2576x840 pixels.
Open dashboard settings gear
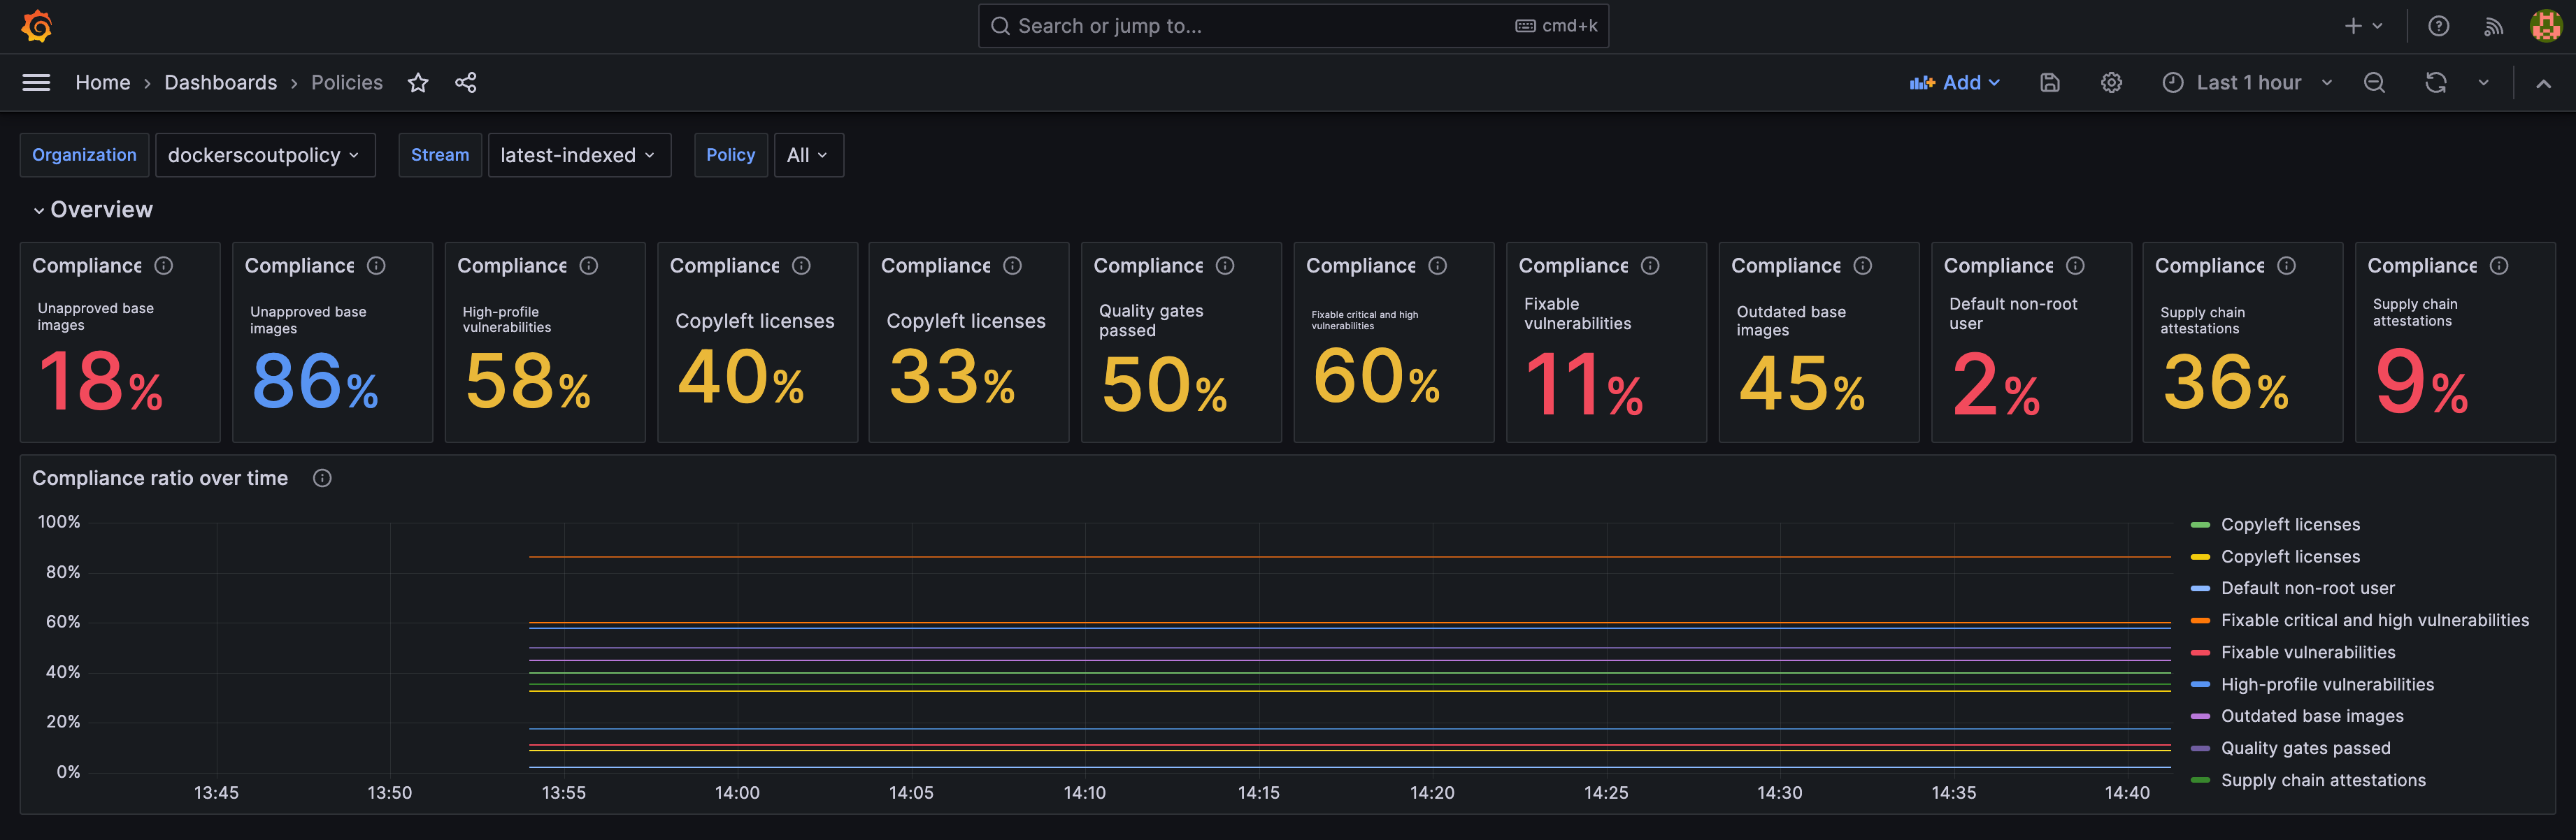(2110, 83)
